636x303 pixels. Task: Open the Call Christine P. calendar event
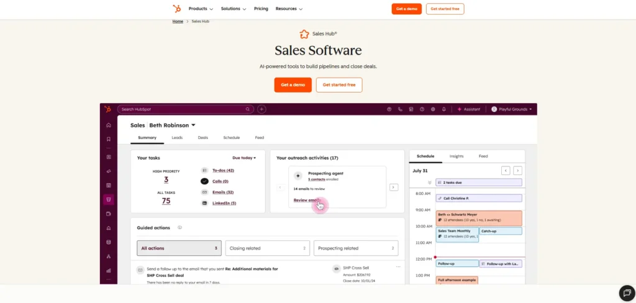[479, 198]
